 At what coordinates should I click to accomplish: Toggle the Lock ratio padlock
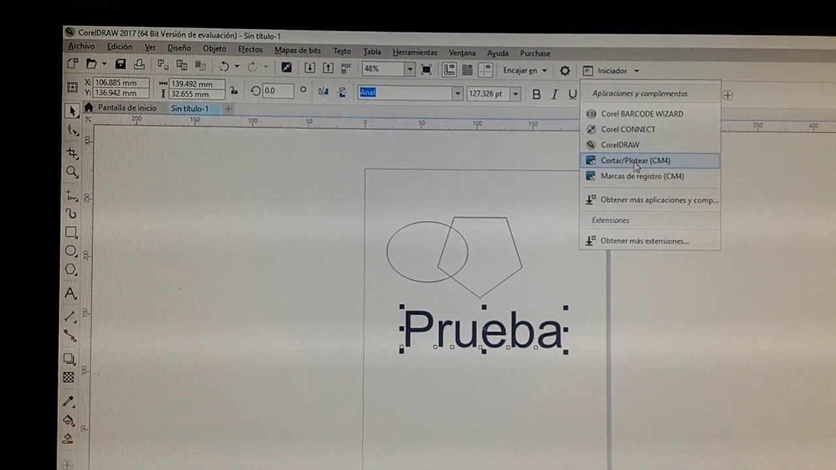click(234, 91)
